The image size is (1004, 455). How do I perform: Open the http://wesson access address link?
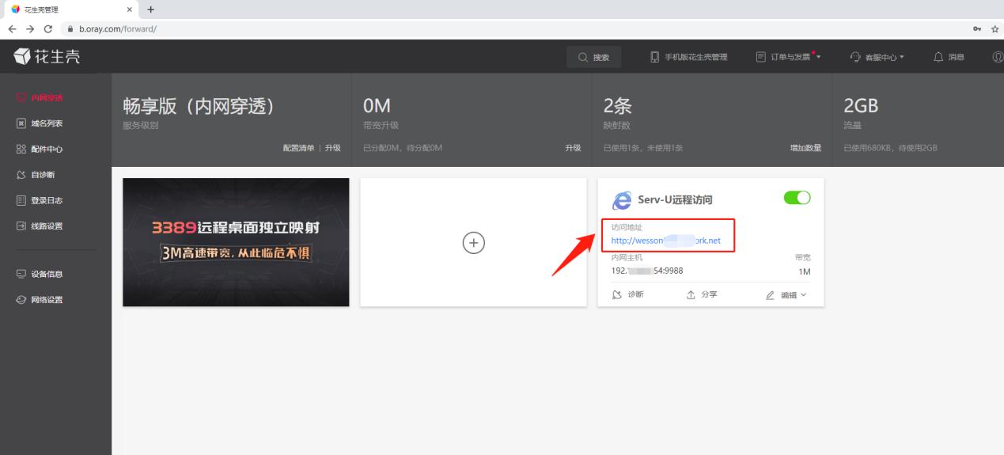[666, 241]
